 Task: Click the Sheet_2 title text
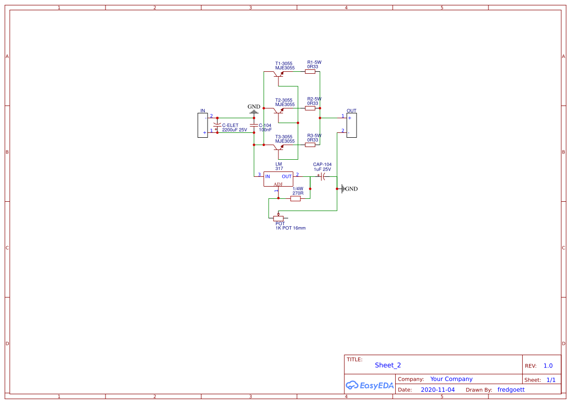(387, 365)
